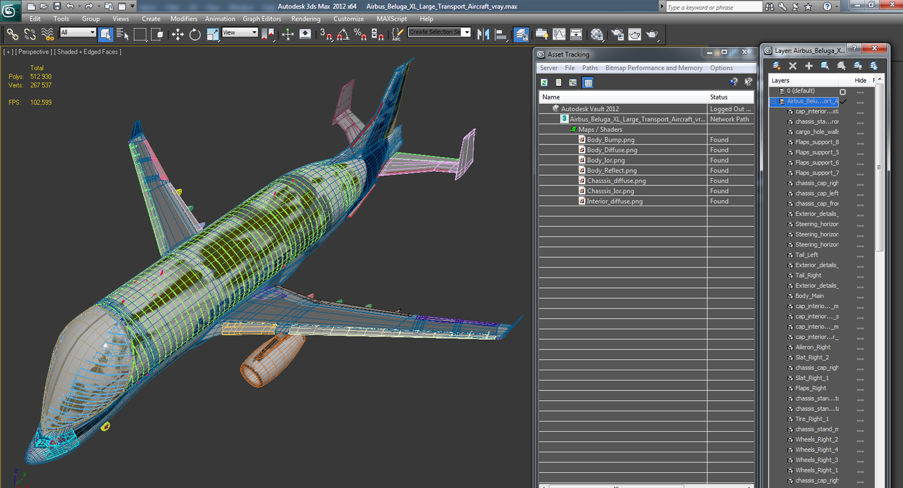Toggle Angle Snap
Image resolution: width=903 pixels, height=488 pixels.
[343, 34]
